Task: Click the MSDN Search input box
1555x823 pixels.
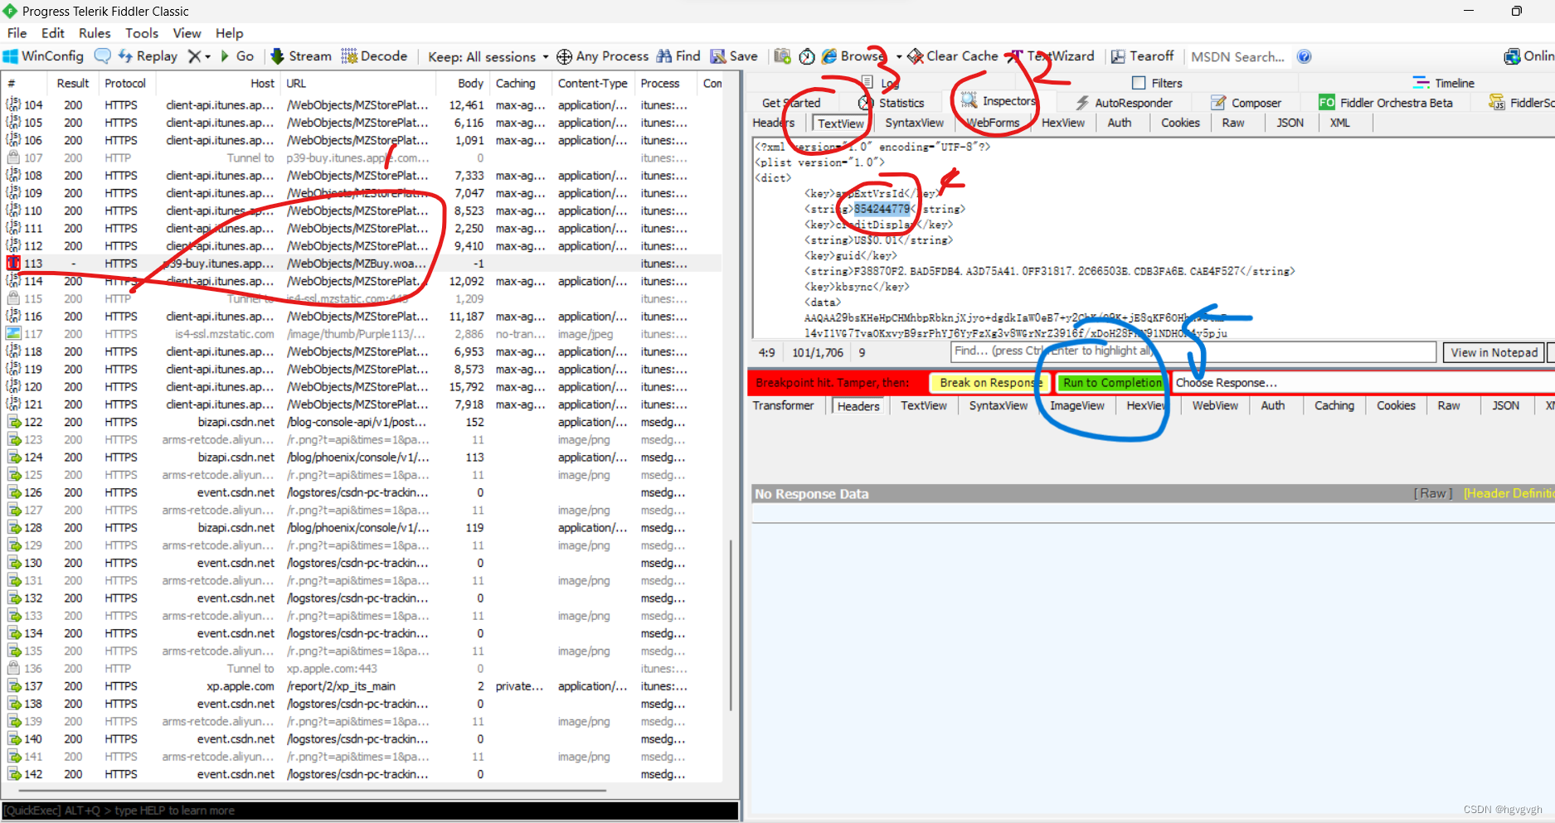Action: [1238, 56]
